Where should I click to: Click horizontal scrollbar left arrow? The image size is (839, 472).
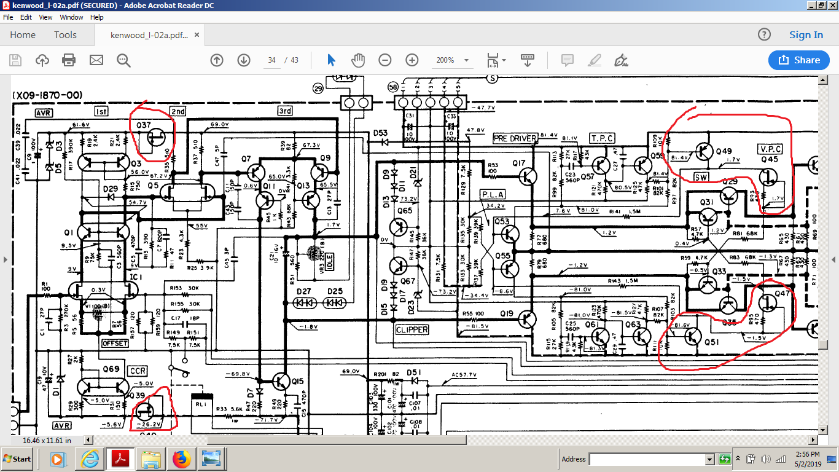(x=88, y=440)
